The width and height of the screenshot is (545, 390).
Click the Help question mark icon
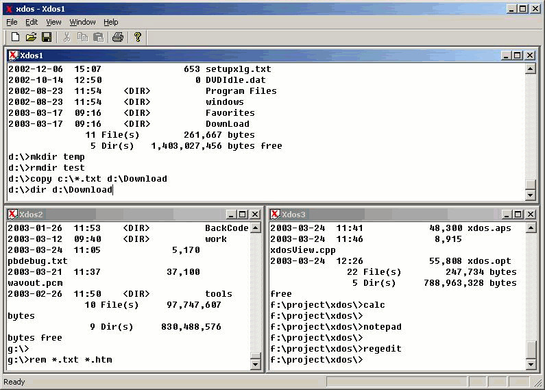pyautogui.click(x=138, y=37)
